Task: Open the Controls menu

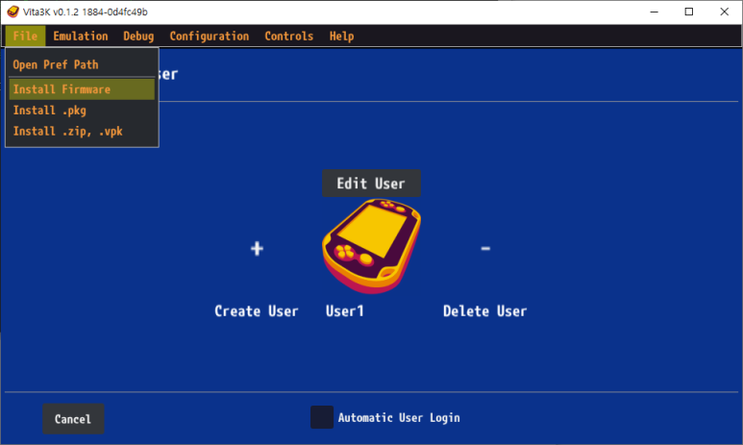Action: tap(289, 36)
